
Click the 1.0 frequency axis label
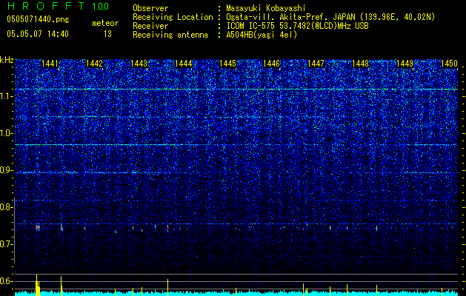click(6, 133)
